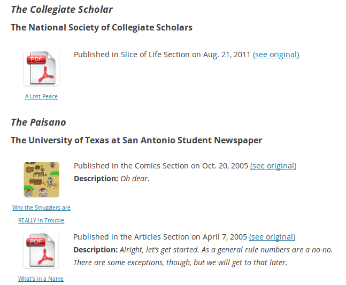Click "The National Society of Collegiate Scholars" subheading

point(102,27)
